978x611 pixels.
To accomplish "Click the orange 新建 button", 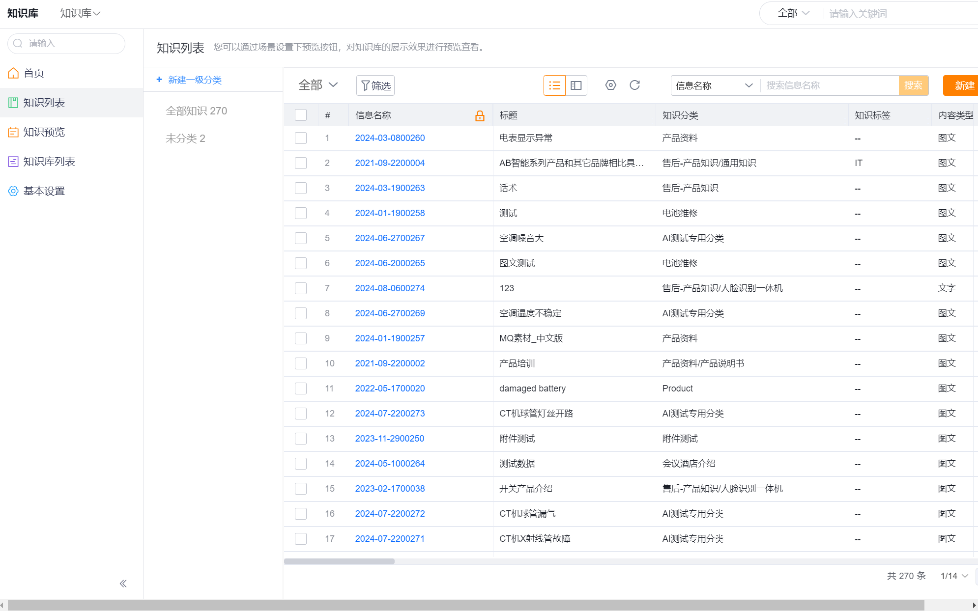I will click(963, 85).
